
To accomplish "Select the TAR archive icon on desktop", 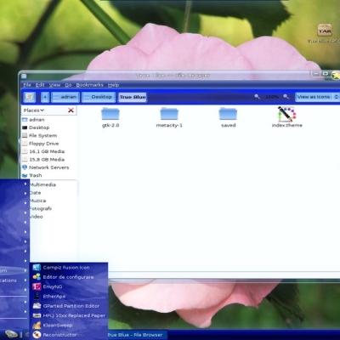I will 325,30.
